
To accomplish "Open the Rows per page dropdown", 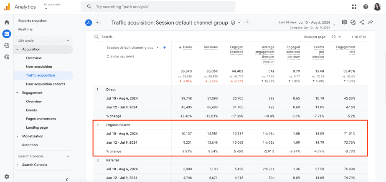I will pyautogui.click(x=336, y=37).
